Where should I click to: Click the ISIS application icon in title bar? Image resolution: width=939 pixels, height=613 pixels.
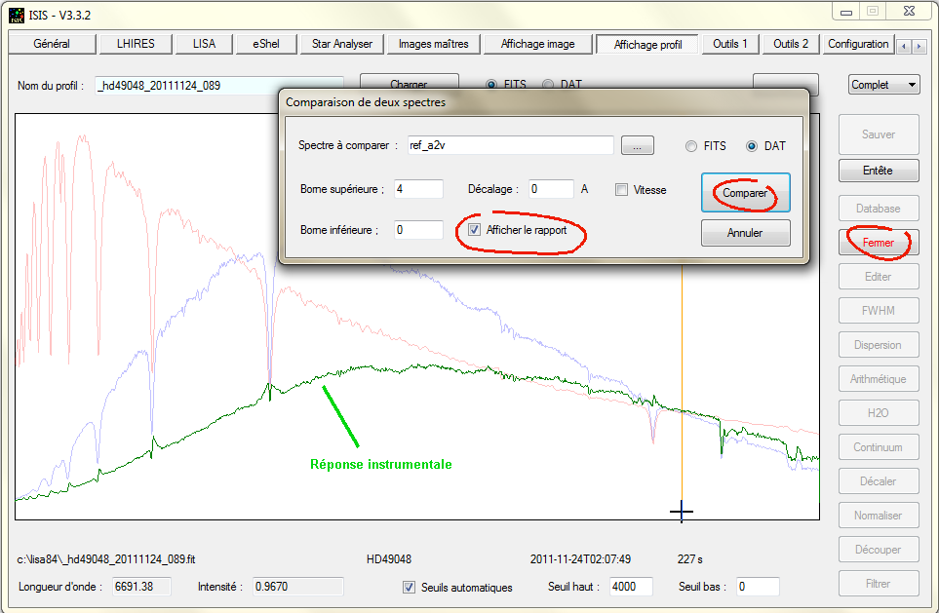pyautogui.click(x=15, y=15)
